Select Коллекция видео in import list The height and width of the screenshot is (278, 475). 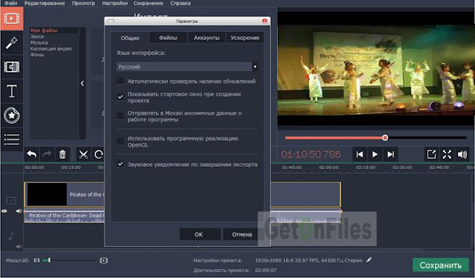[x=51, y=48]
